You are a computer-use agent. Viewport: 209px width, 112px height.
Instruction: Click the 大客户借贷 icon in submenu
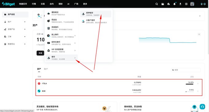pos(83,21)
